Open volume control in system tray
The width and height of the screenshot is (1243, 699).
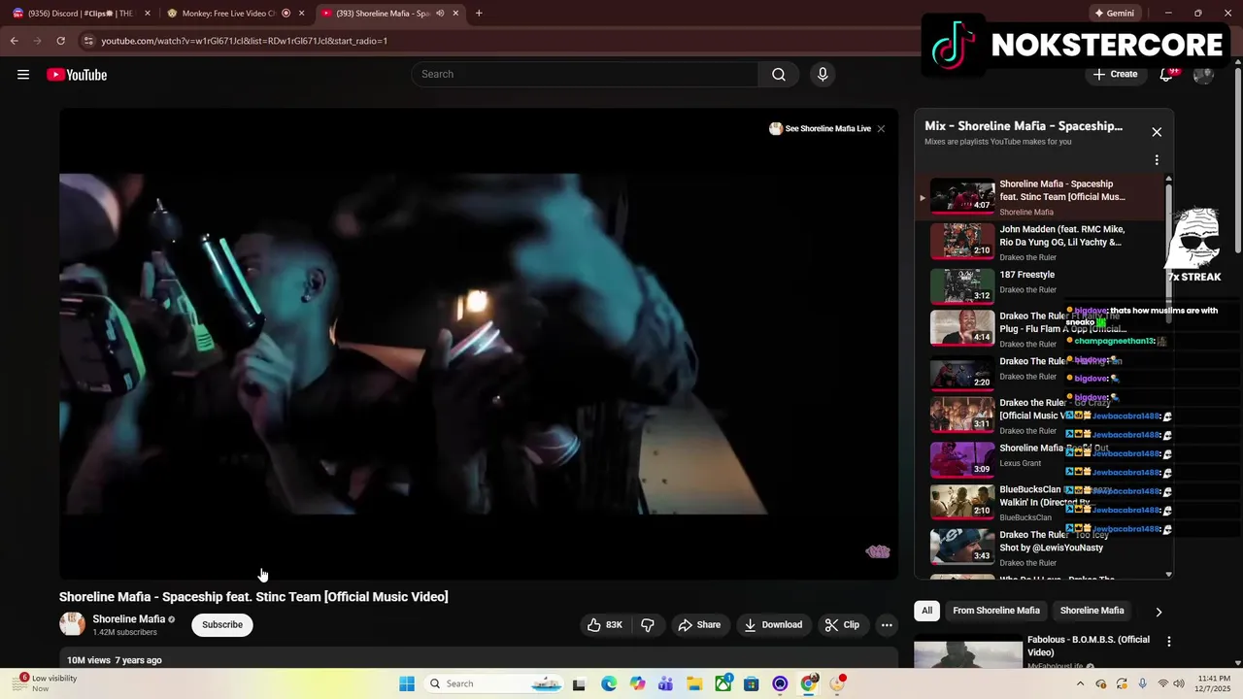(x=1179, y=683)
